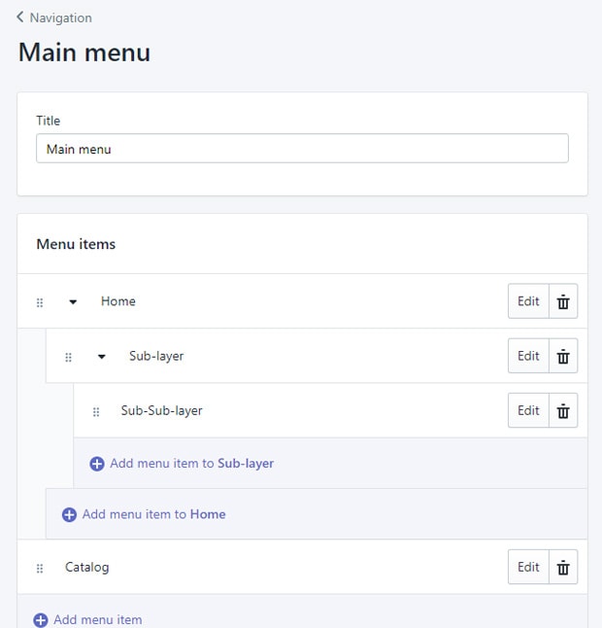Collapse the Home menu item

coord(73,302)
